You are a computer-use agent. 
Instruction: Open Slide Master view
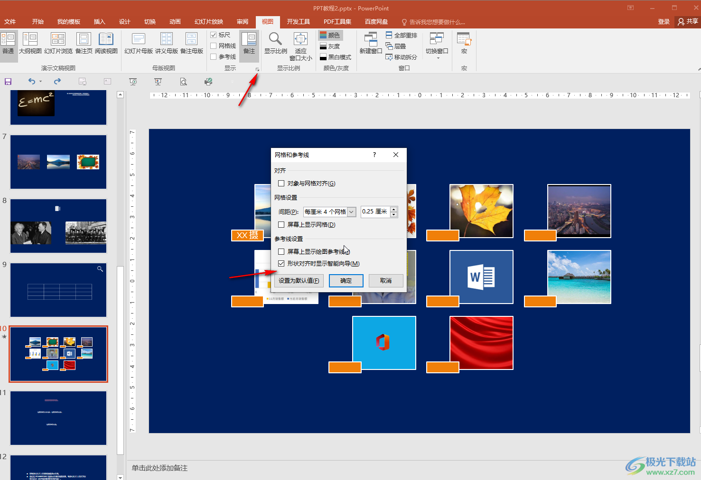(138, 43)
